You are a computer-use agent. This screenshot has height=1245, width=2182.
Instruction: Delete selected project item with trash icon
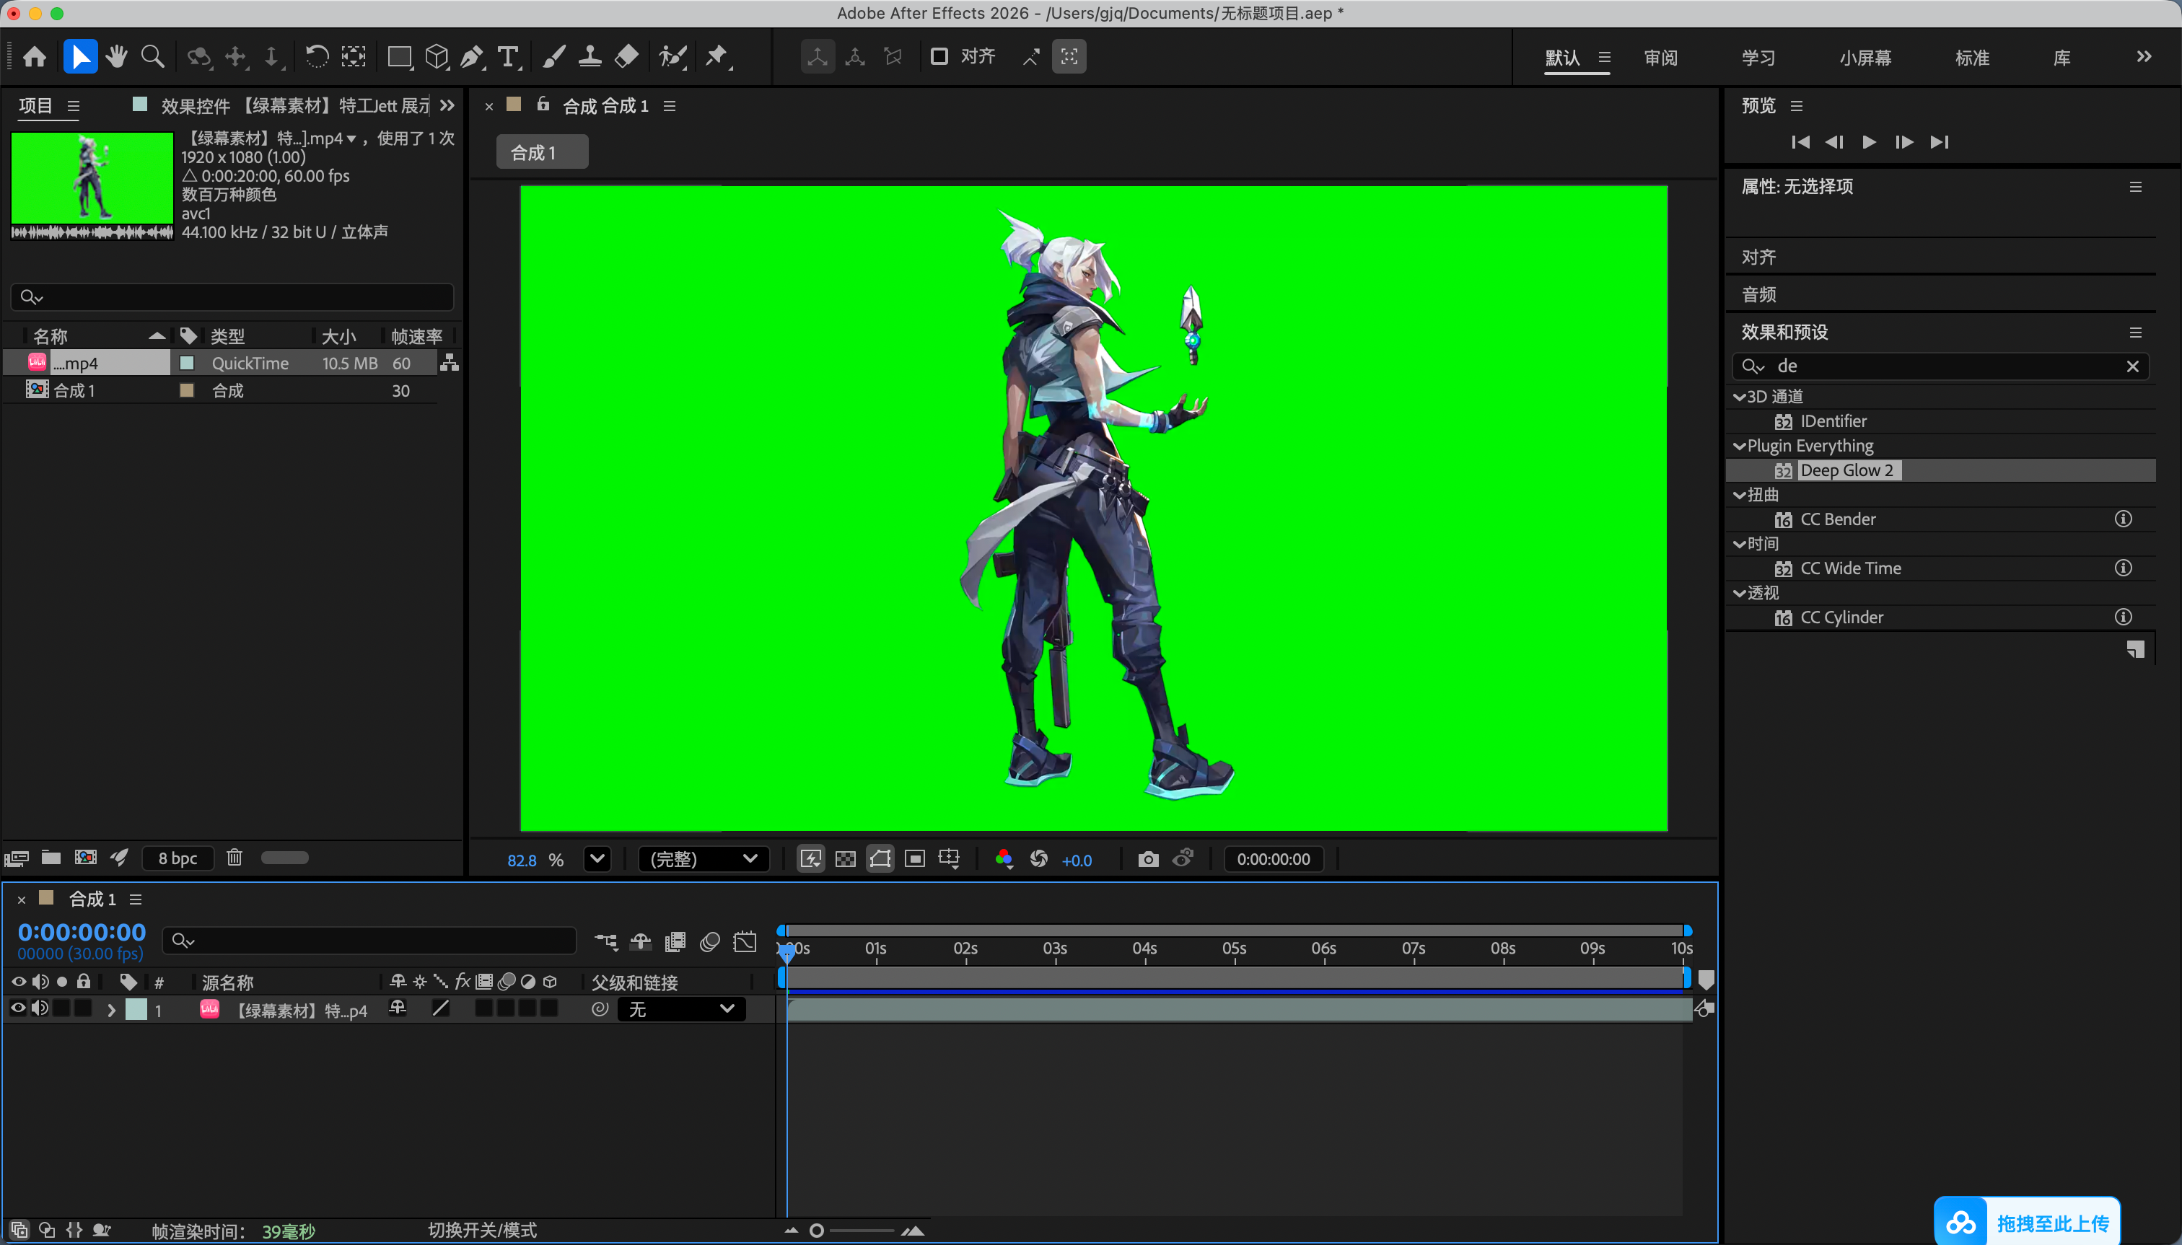click(x=235, y=858)
